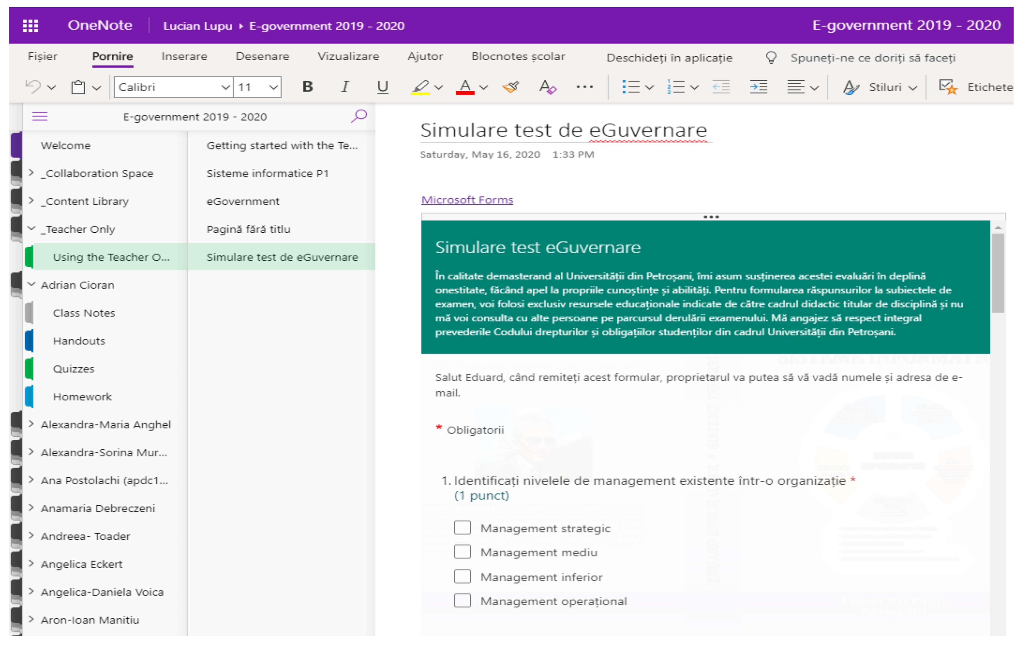1020x645 pixels.
Task: Click the Paste clipboard icon
Action: click(78, 87)
